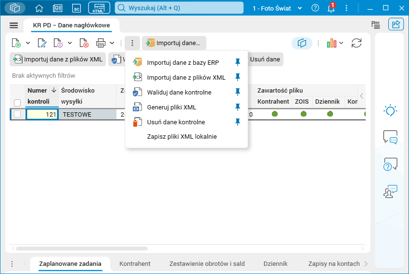
Task: Open the home page icon
Action: [39, 8]
